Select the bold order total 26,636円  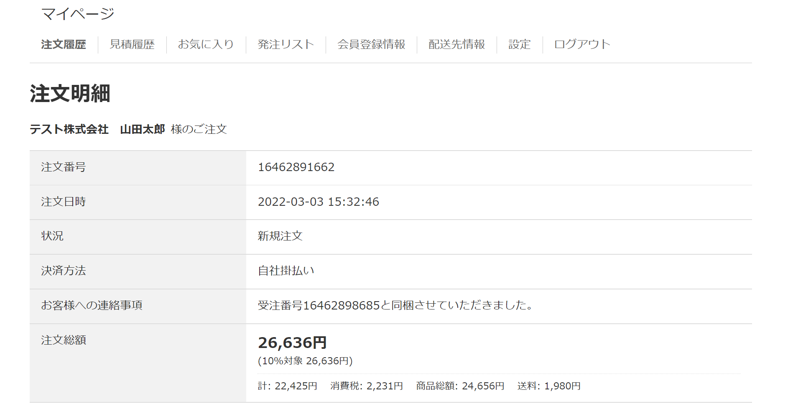click(292, 343)
